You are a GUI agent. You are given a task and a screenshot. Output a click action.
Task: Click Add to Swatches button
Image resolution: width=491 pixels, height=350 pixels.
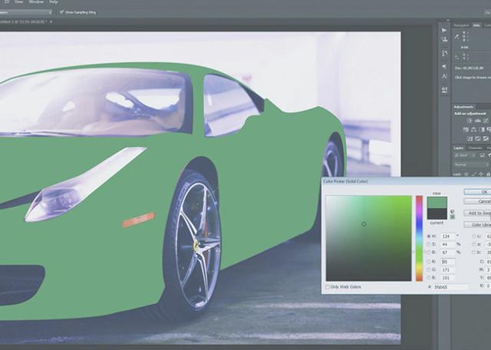click(x=477, y=213)
